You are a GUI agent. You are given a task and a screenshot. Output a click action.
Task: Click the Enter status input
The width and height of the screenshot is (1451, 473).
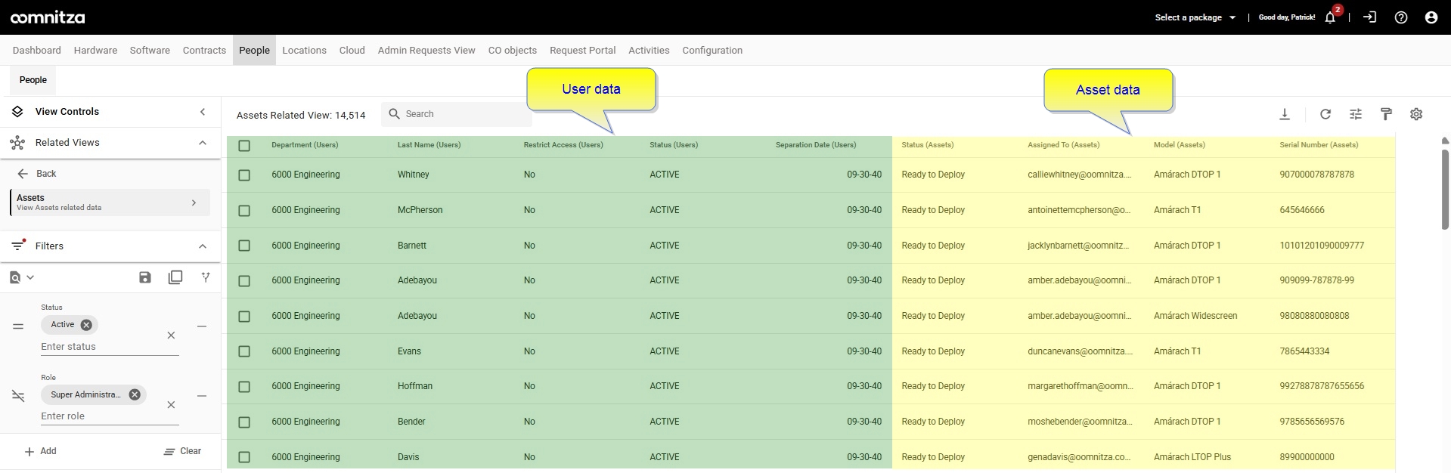(110, 347)
